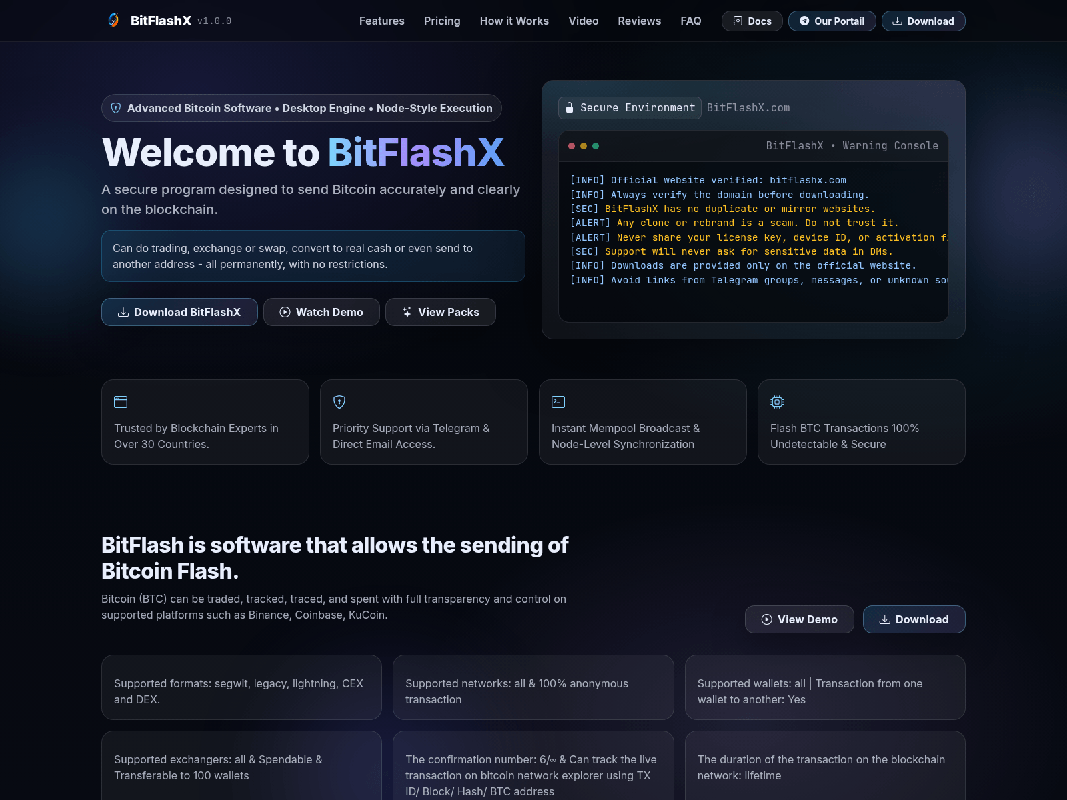This screenshot has height=800, width=1067.
Task: Click the window icon above Trusted by Blockchain Experts
Action: pos(121,402)
